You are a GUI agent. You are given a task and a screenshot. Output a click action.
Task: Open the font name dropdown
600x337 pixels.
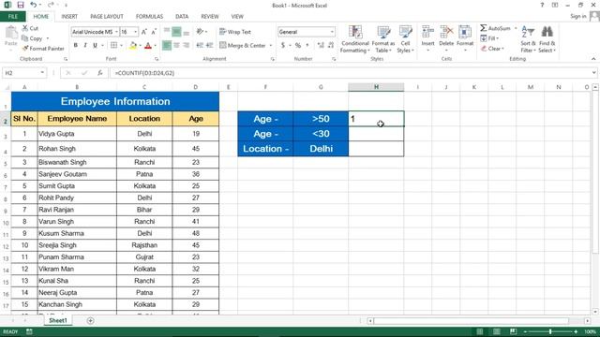click(x=116, y=32)
